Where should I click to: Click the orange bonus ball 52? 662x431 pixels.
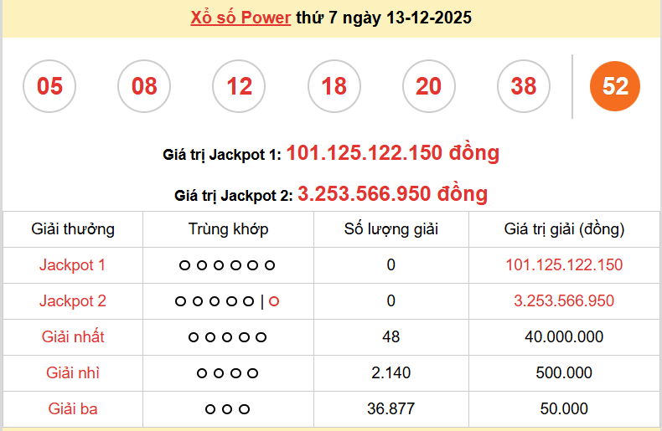coord(615,86)
